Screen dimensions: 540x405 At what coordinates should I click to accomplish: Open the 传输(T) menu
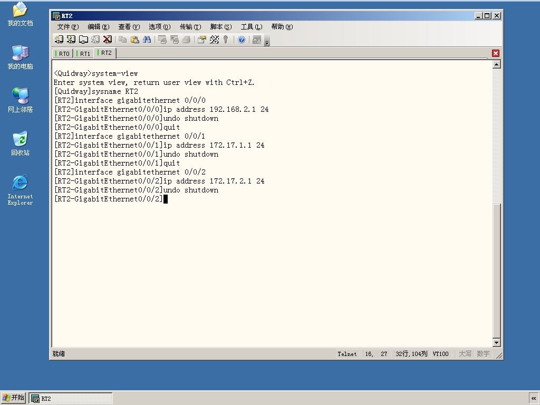[x=190, y=27]
